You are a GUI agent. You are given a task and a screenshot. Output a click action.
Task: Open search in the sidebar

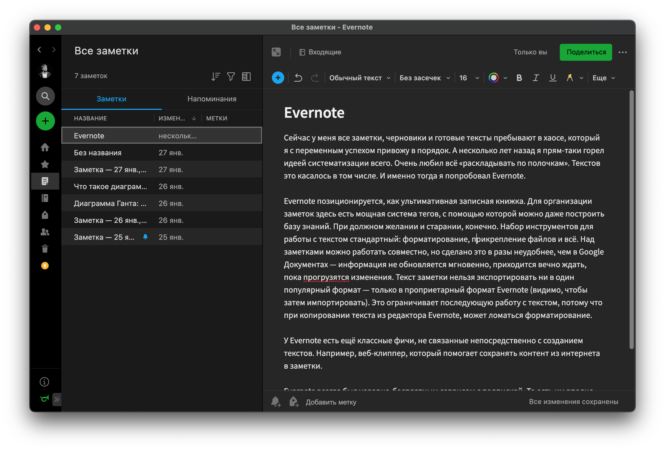(x=45, y=96)
